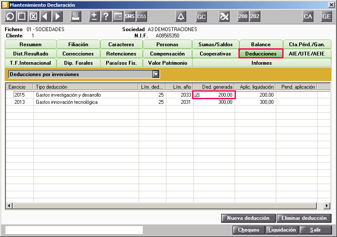Click the CA toolbar icon
The image size is (337, 237).
pyautogui.click(x=308, y=16)
